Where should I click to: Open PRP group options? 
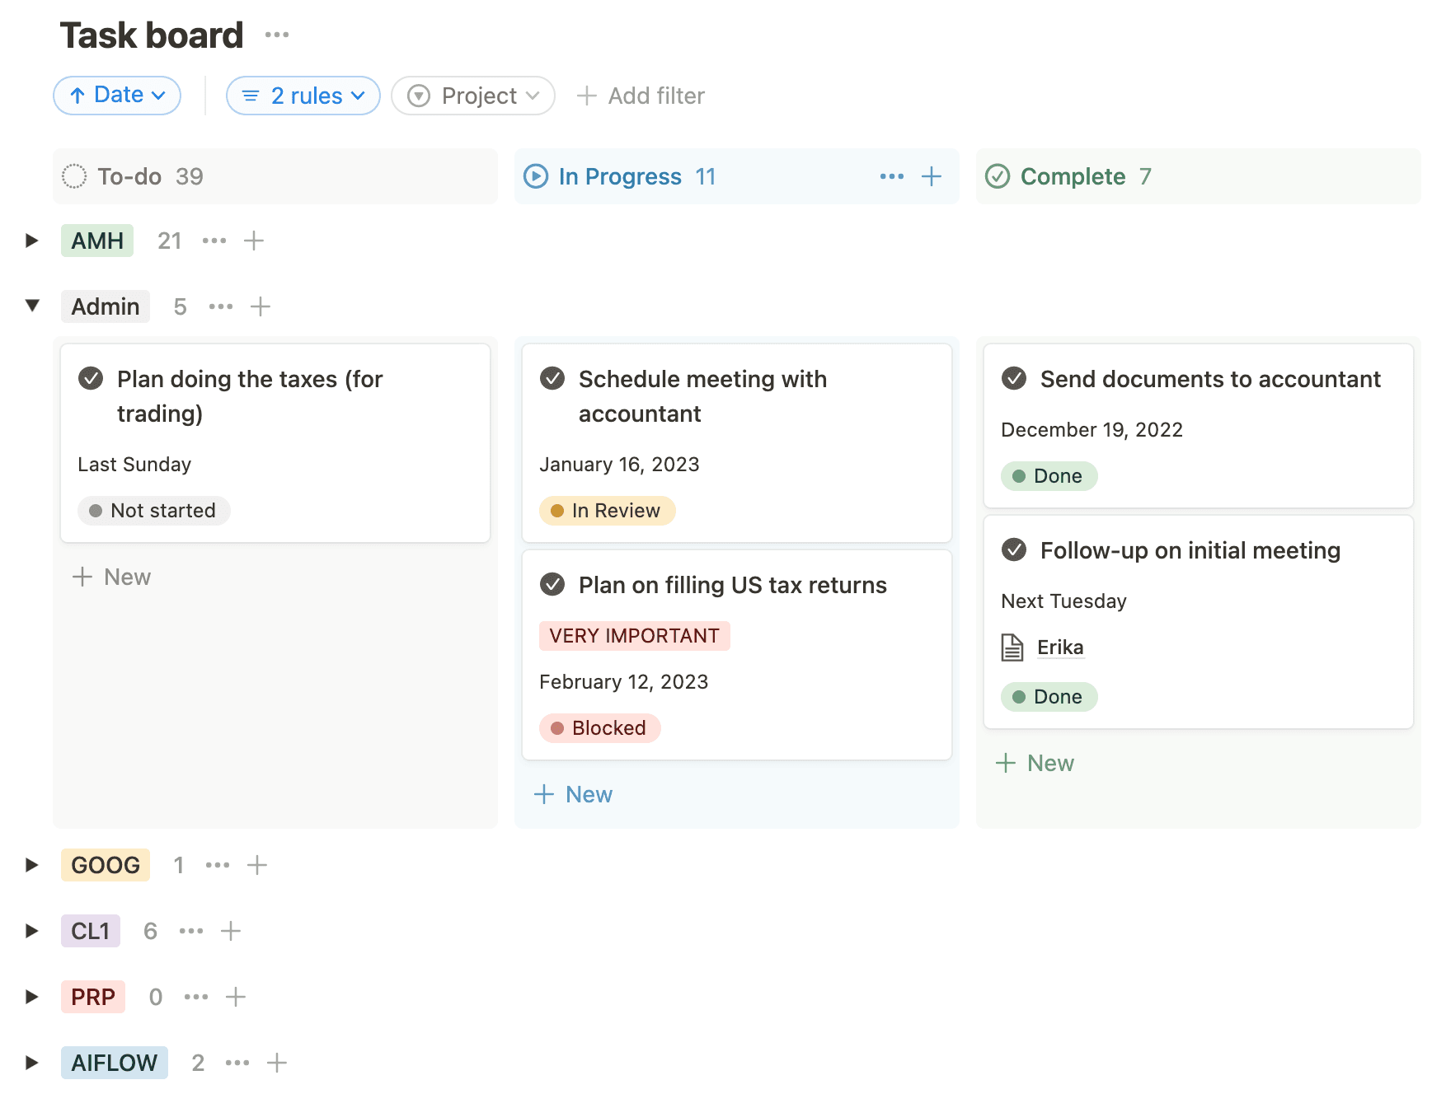pos(196,997)
